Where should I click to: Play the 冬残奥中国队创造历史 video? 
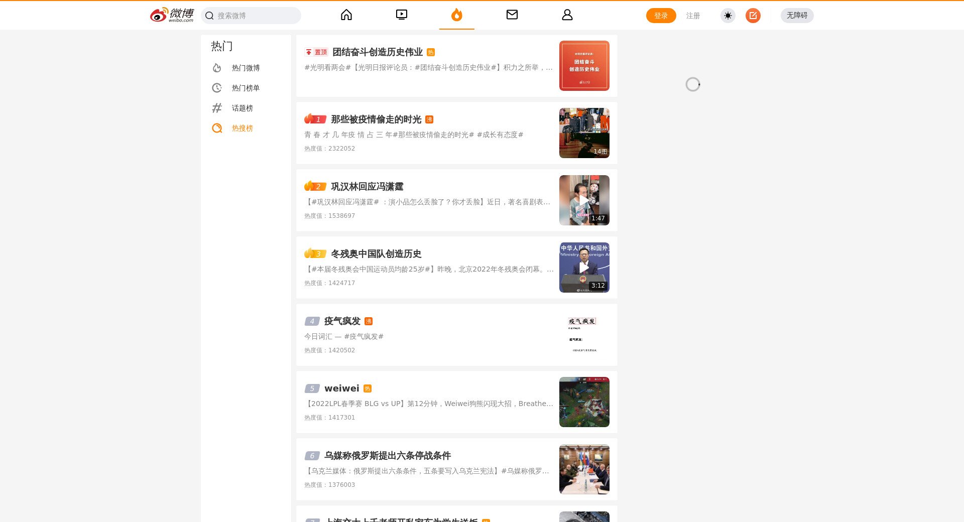(584, 268)
